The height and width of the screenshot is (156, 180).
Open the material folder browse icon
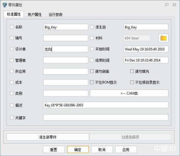(x=163, y=38)
